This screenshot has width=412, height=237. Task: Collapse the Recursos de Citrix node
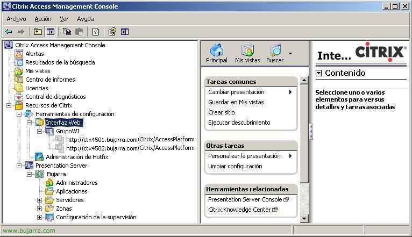[x=9, y=105]
